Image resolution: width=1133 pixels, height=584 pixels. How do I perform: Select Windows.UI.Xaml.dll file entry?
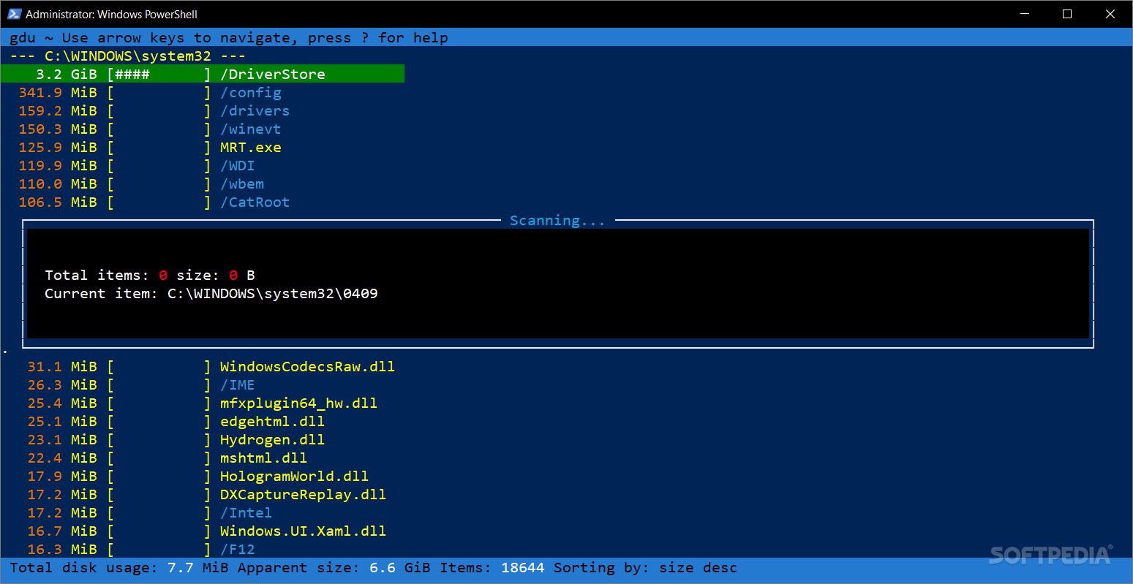click(x=303, y=531)
